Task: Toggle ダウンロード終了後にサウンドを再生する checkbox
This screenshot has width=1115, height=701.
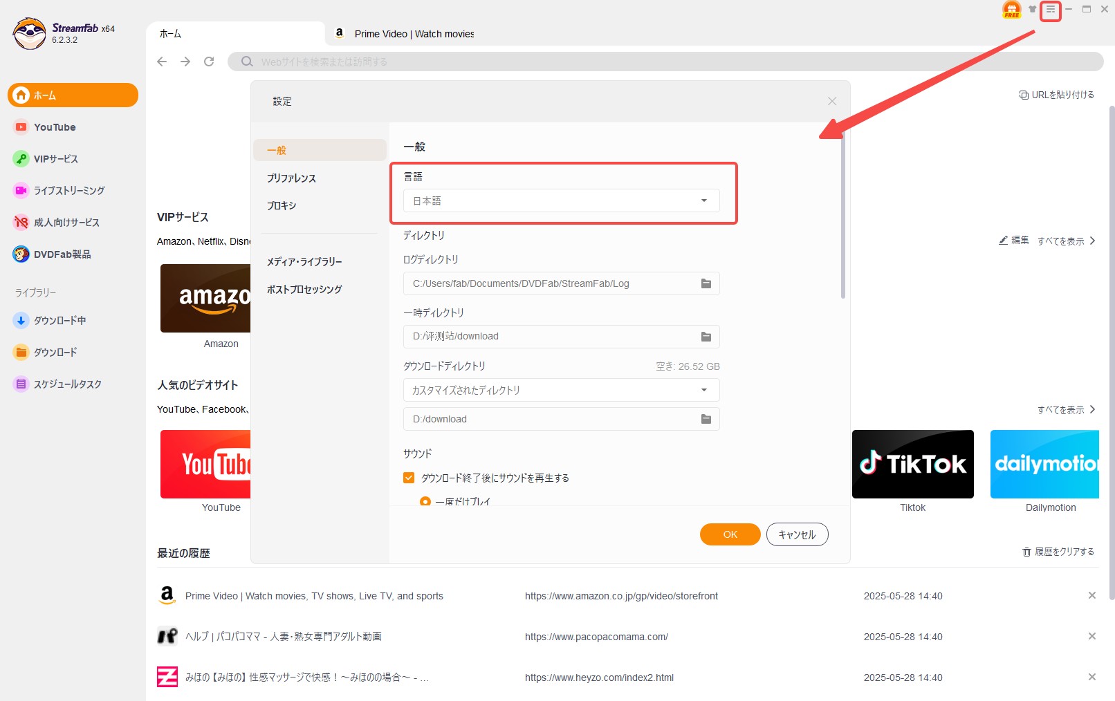Action: (x=409, y=478)
